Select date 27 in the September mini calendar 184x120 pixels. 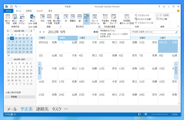point(12,38)
